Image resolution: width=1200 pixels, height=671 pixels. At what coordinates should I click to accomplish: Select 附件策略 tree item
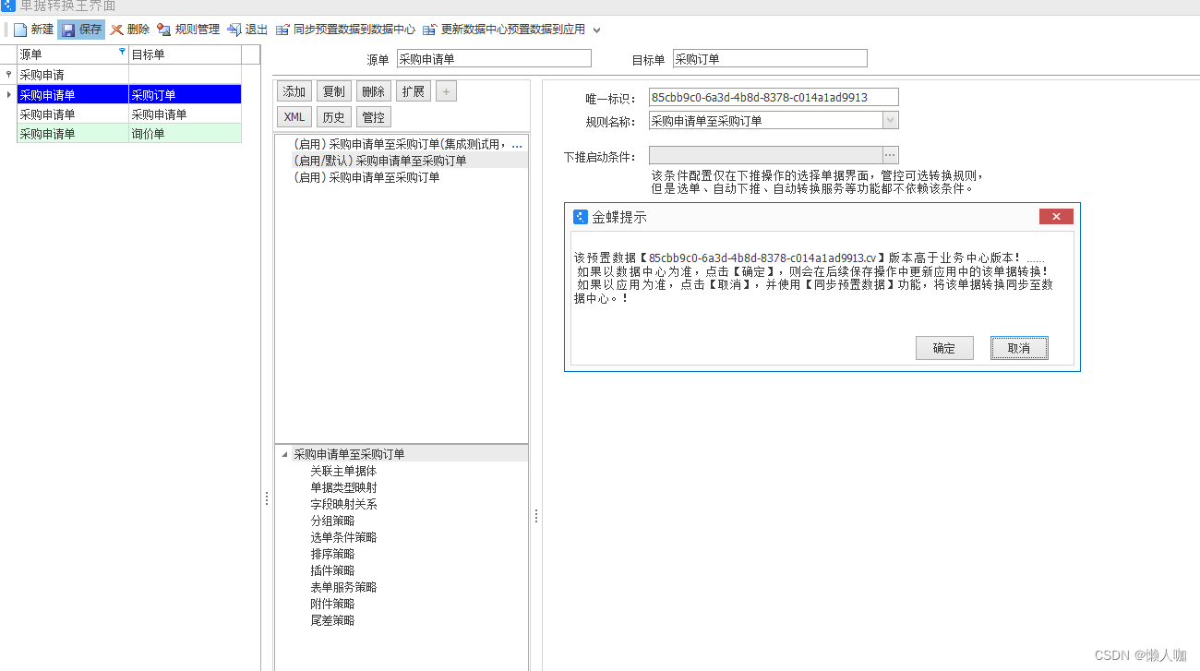pyautogui.click(x=332, y=604)
